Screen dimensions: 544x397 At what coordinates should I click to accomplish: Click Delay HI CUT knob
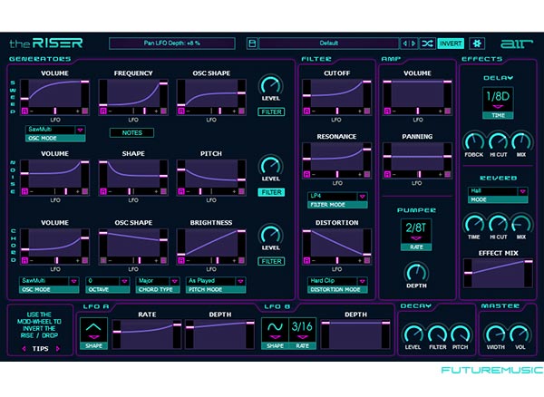point(498,141)
